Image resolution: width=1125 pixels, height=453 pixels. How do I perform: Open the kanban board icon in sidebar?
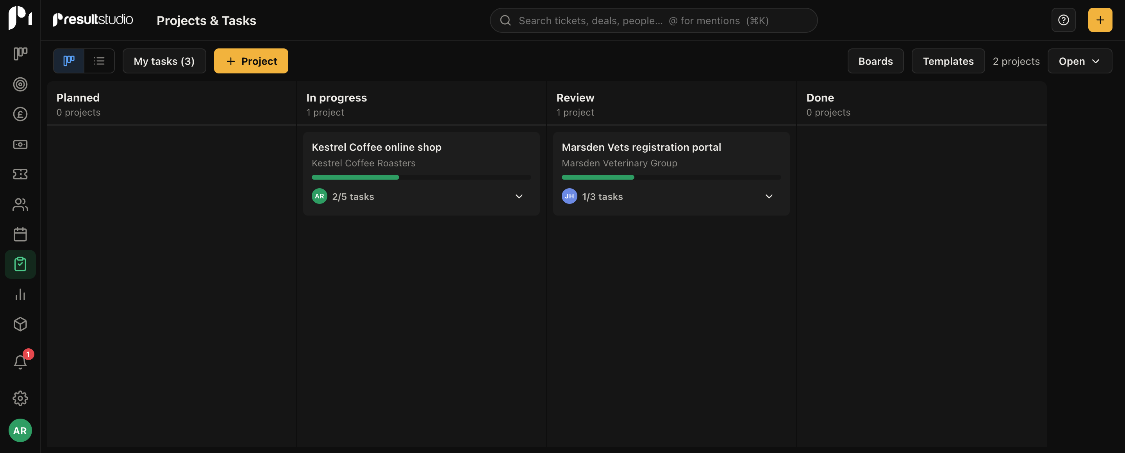point(20,54)
